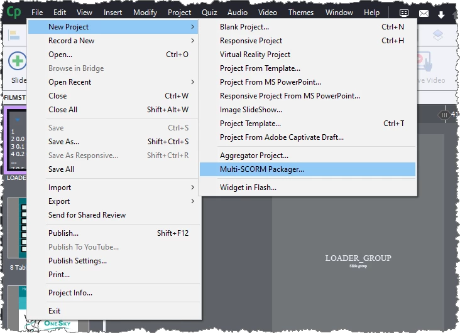Screen dimensions: 460x333
Task: Click the Captivate Cp logo icon
Action: point(14,12)
